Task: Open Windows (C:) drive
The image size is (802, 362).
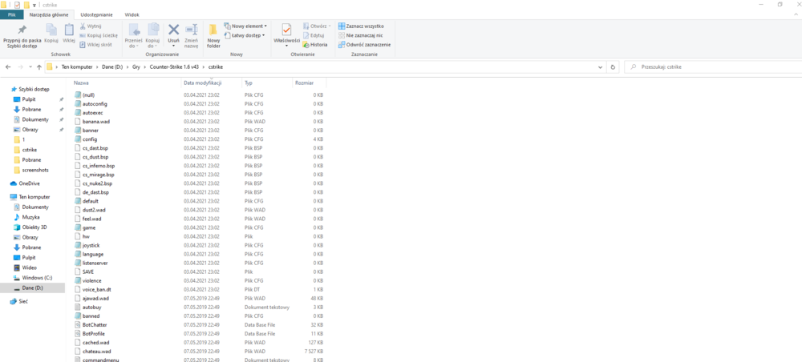Action: click(x=37, y=278)
